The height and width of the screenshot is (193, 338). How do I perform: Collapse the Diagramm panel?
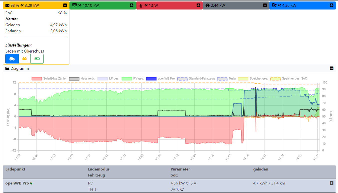coord(332,68)
